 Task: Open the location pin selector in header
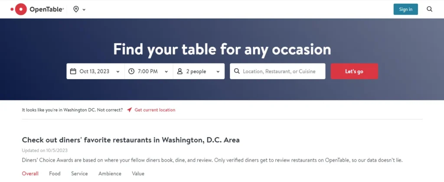pos(76,10)
